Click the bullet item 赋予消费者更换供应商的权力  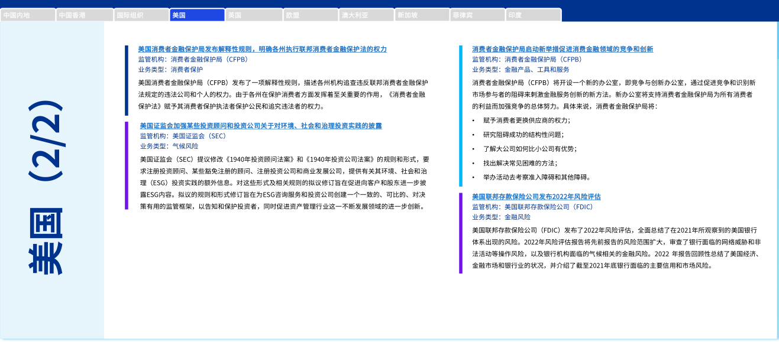[526, 120]
